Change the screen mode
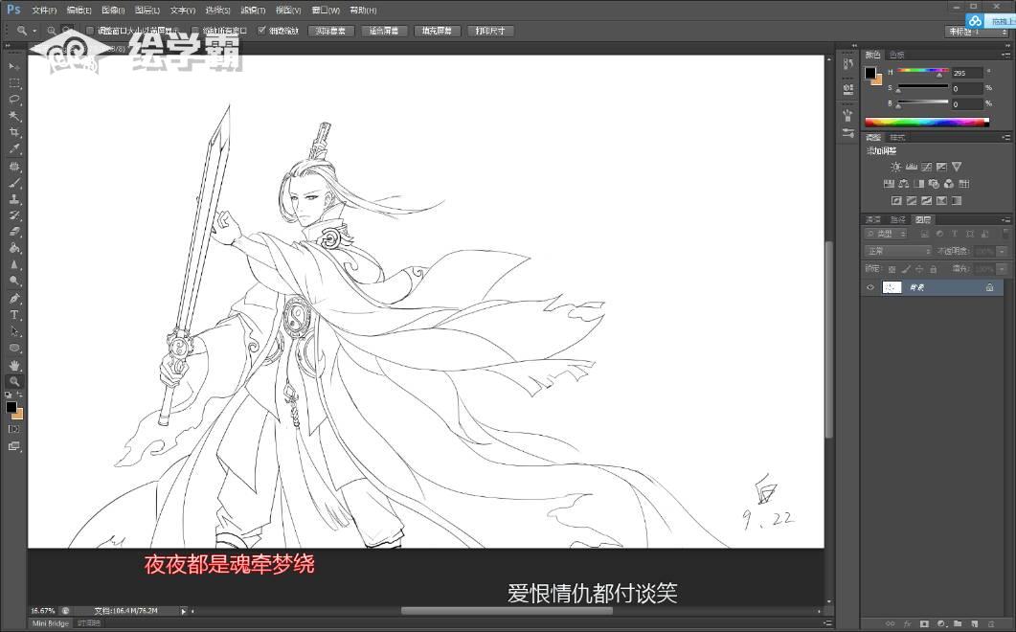 [14, 446]
